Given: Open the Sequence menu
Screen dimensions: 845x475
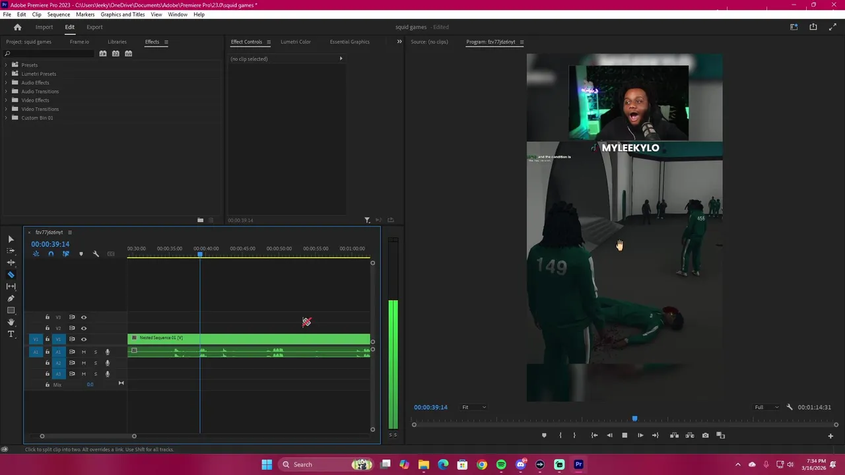Looking at the screenshot, I should coord(58,15).
